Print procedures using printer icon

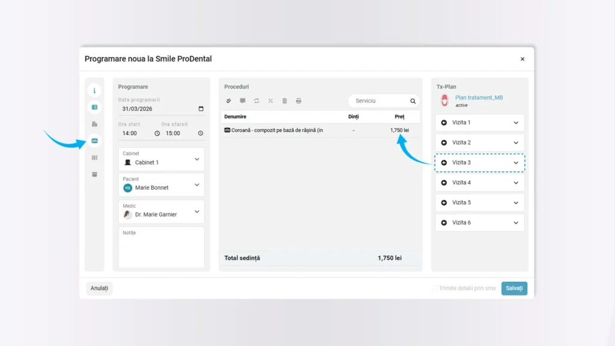[x=298, y=101]
